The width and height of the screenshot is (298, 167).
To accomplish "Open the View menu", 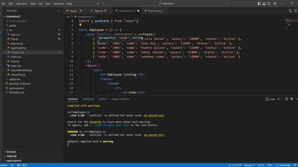I will coord(33,4).
